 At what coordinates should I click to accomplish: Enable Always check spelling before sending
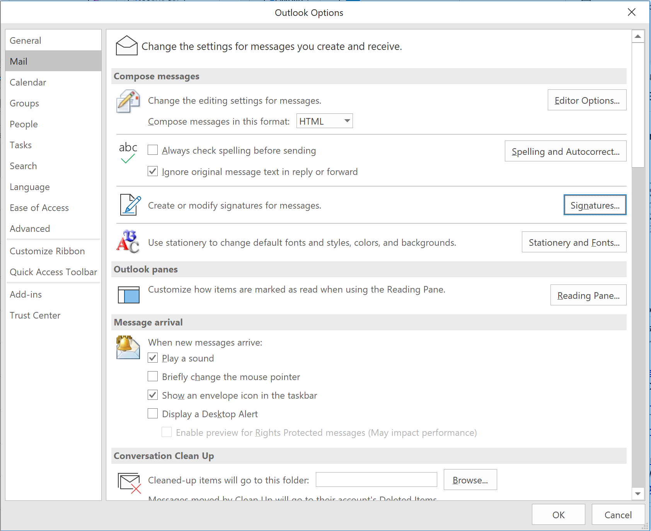click(153, 150)
